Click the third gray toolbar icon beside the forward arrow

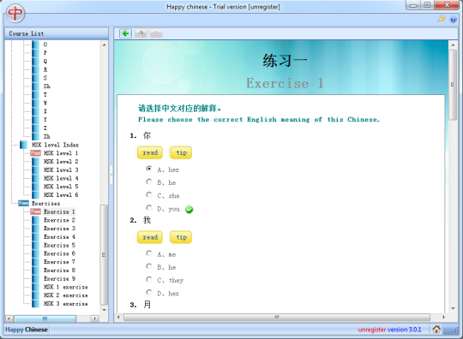(x=156, y=33)
